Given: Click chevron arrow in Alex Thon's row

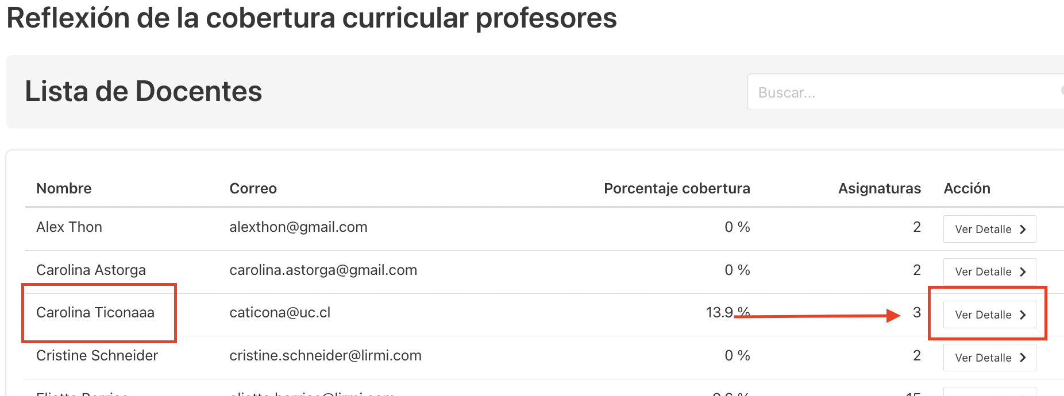Looking at the screenshot, I should pos(1023,230).
